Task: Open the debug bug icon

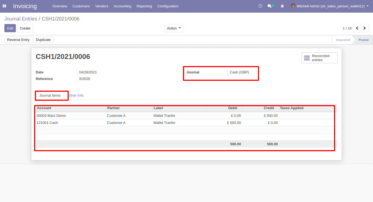Action: point(282,6)
